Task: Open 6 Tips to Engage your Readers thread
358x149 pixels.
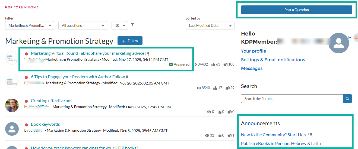Action: [x=78, y=77]
